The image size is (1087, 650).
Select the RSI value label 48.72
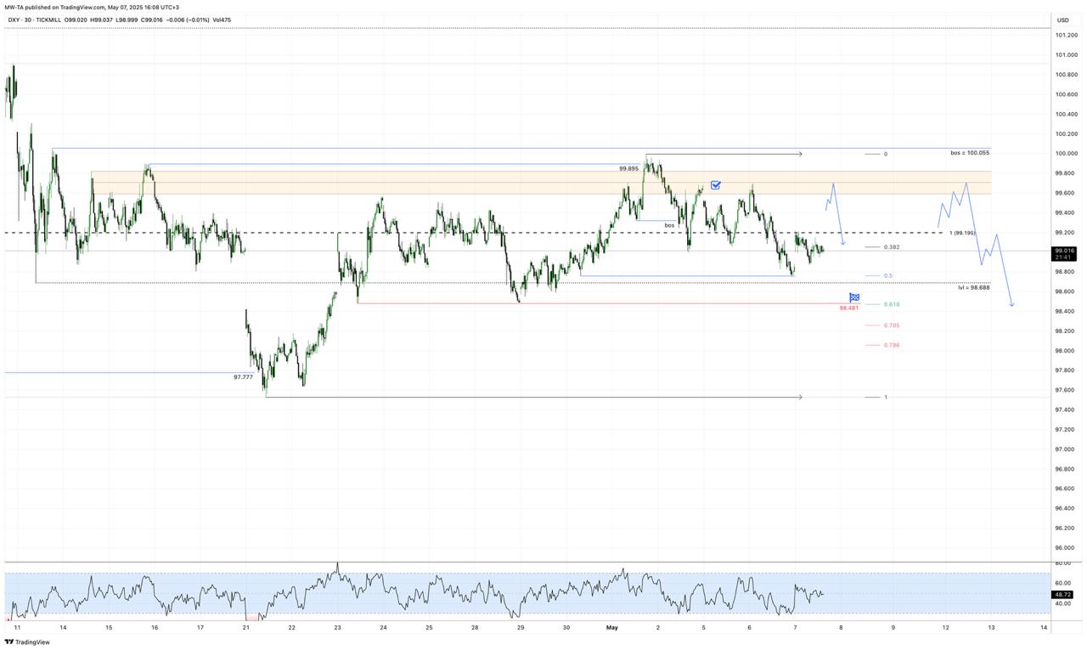[x=1062, y=595]
